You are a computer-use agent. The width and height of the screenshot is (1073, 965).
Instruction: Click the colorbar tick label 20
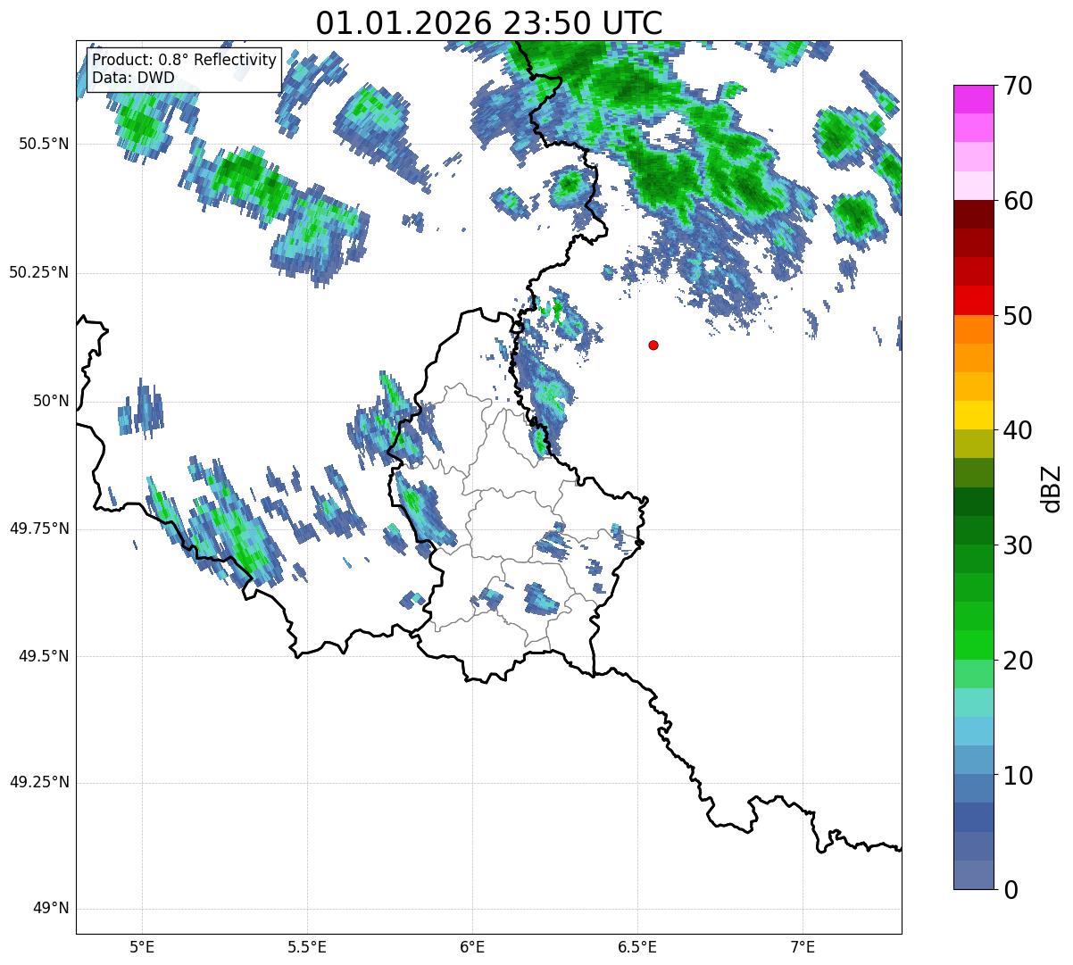[x=1018, y=661]
